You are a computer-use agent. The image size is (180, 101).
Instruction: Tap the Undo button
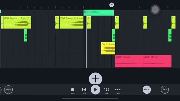click(147, 89)
